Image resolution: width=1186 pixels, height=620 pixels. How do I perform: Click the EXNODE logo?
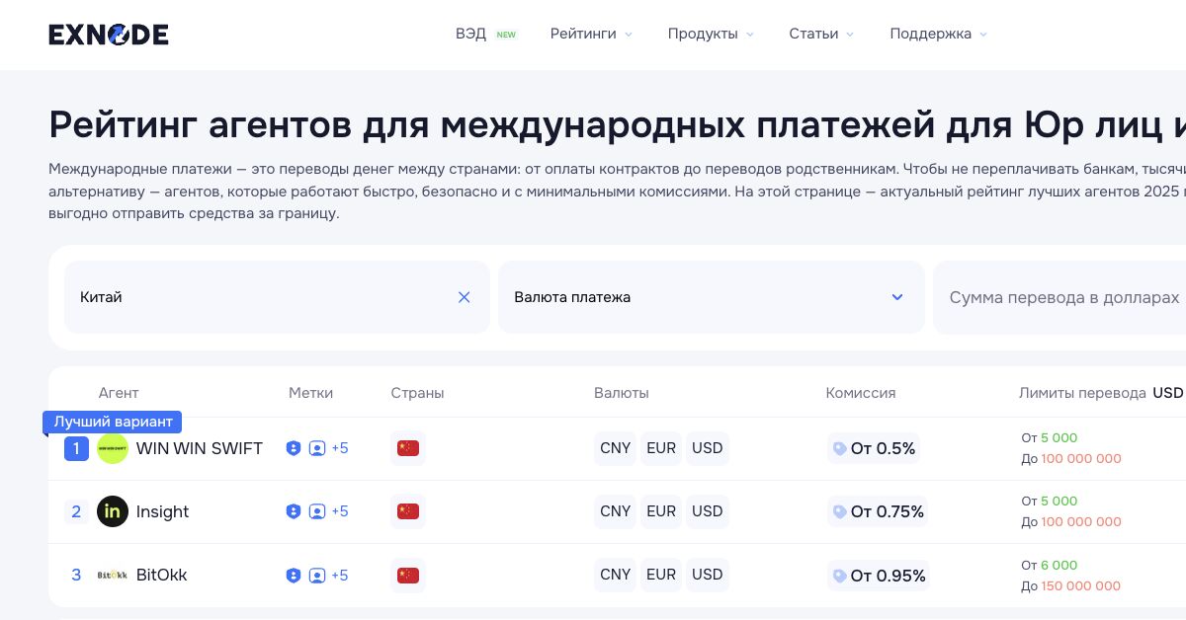[x=109, y=35]
